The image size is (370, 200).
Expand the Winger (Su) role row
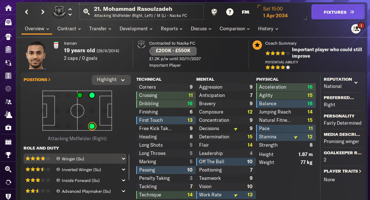click(124, 159)
